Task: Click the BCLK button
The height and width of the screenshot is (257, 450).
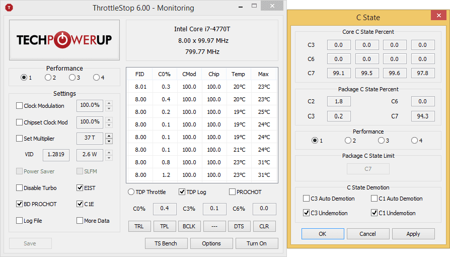Action: pyautogui.click(x=189, y=226)
